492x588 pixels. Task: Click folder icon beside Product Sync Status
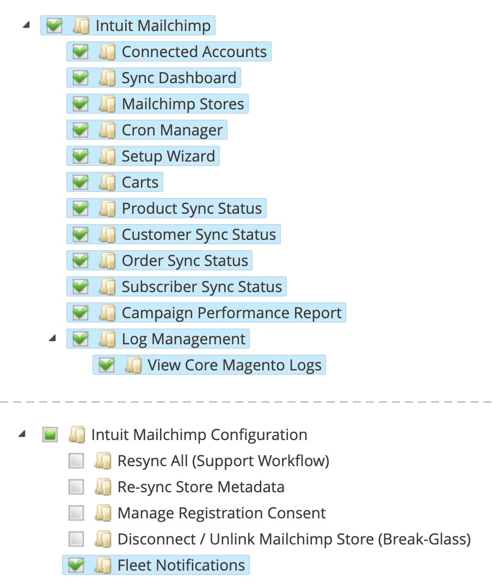coord(108,208)
